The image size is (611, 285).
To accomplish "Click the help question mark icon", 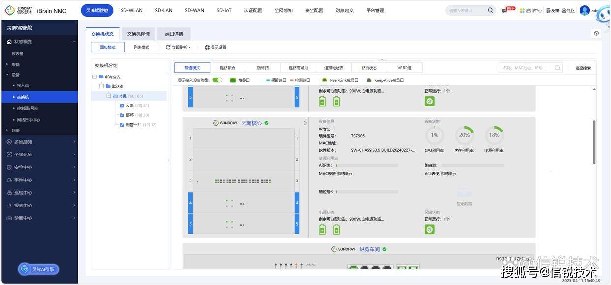I will [x=596, y=33].
